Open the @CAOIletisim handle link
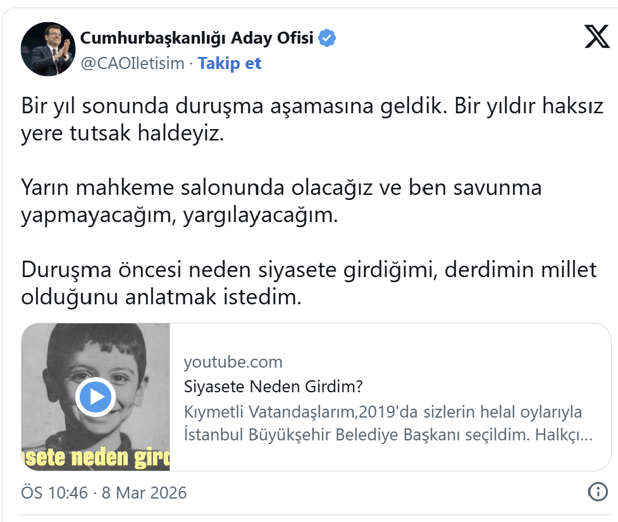Screen dimensions: 618x522 coord(132,63)
